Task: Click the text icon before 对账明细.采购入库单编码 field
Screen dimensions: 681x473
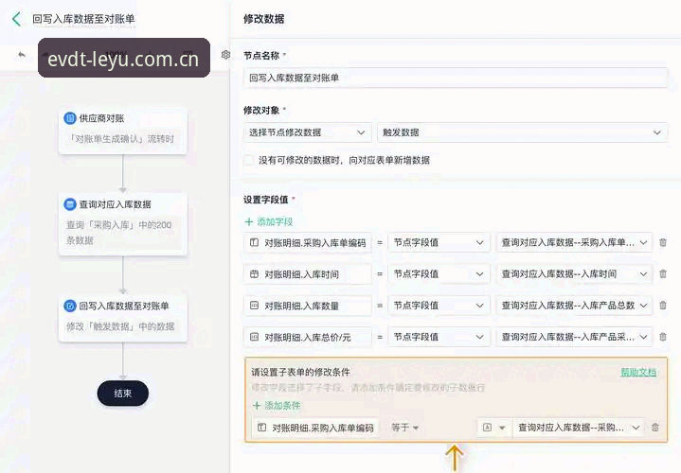Action: coord(254,242)
